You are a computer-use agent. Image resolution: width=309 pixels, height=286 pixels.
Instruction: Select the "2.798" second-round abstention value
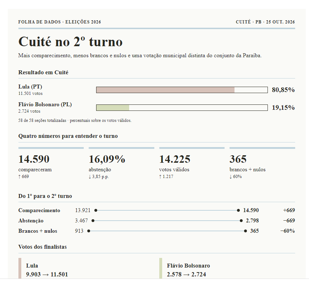click(x=252, y=221)
